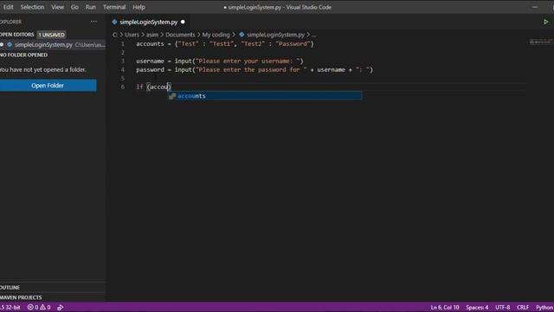Image resolution: width=554 pixels, height=312 pixels.
Task: Open the Run menu
Action: 90,7
